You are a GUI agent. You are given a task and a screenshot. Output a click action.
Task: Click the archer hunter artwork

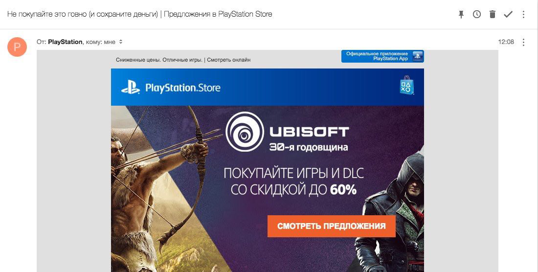click(159, 189)
